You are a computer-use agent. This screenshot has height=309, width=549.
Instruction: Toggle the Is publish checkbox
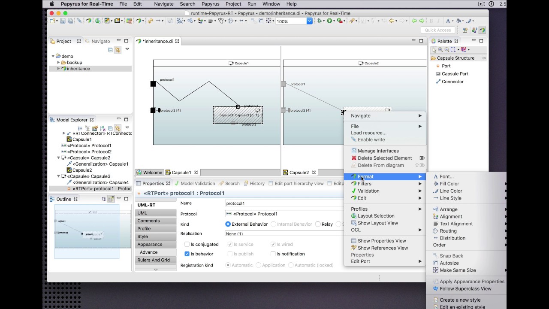point(230,254)
